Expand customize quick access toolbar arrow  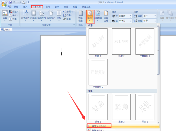(28, 2)
